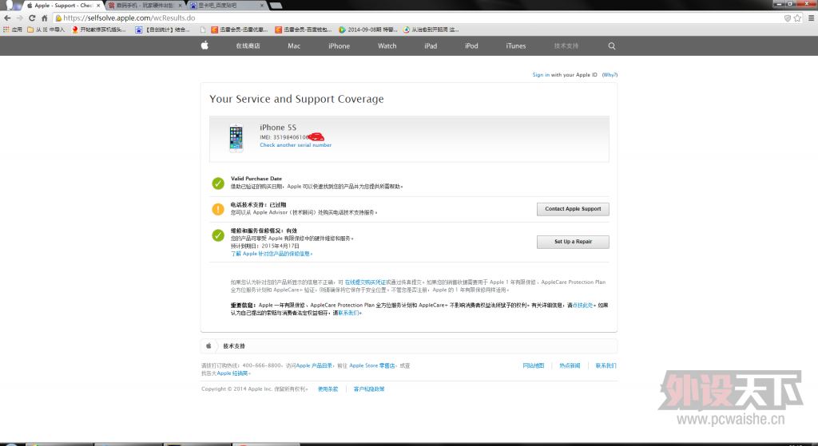Open the Apple 产品目录 link

314,365
